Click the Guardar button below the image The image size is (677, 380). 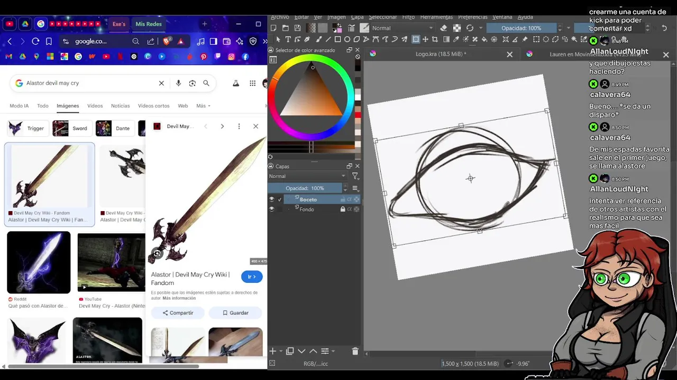pyautogui.click(x=235, y=313)
